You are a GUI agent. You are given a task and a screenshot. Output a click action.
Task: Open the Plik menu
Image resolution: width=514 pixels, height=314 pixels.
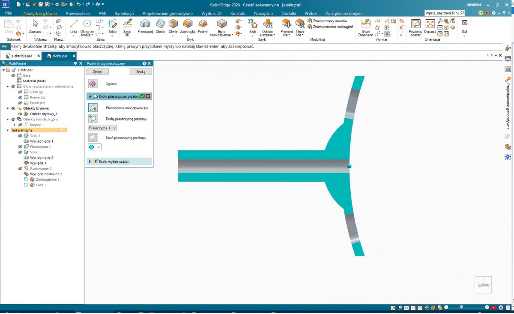pos(9,13)
